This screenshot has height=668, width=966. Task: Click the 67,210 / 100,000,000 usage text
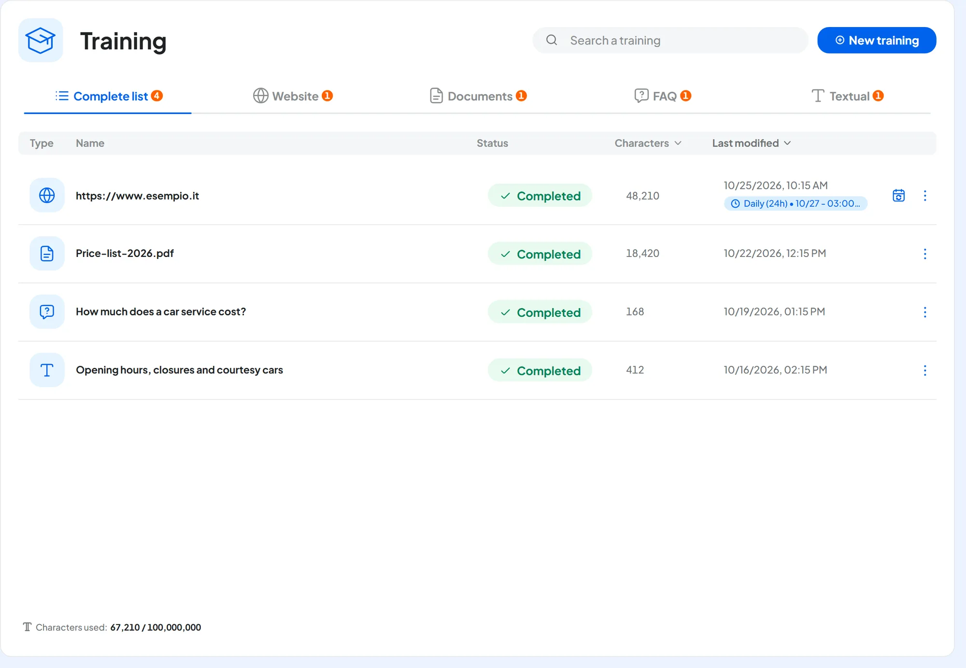[156, 627]
